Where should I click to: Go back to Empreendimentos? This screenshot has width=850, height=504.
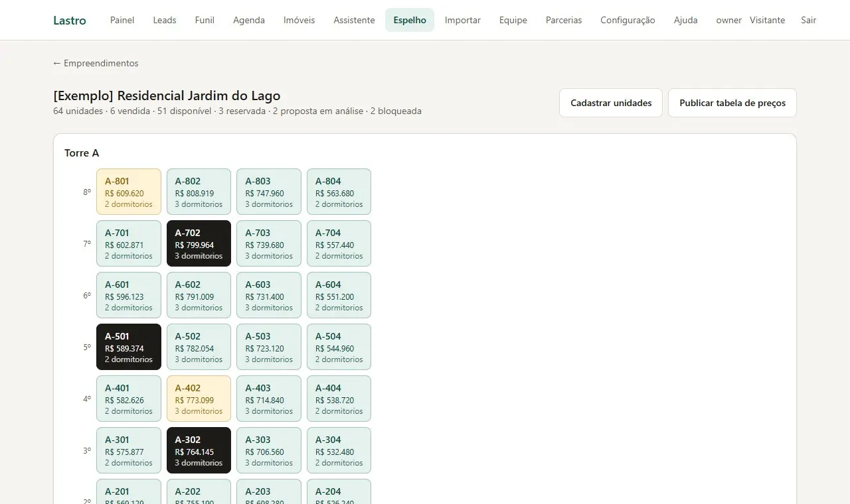point(96,63)
